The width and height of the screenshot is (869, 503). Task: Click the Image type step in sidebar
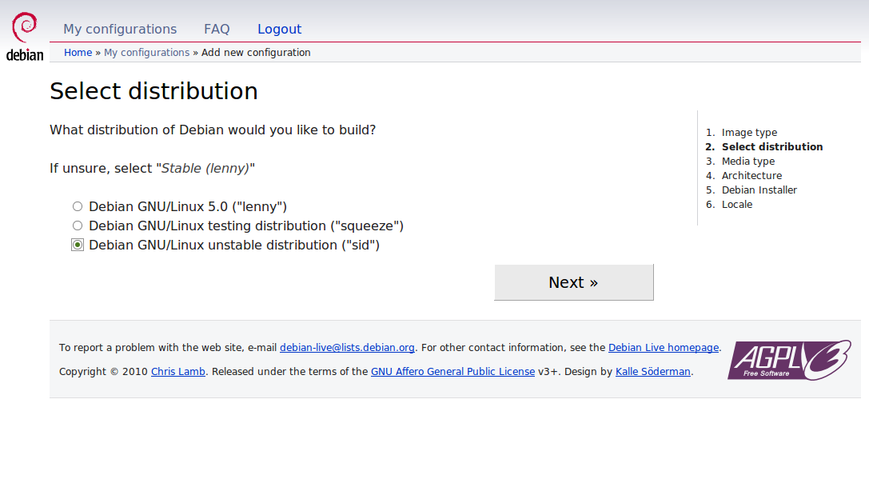[x=749, y=132]
